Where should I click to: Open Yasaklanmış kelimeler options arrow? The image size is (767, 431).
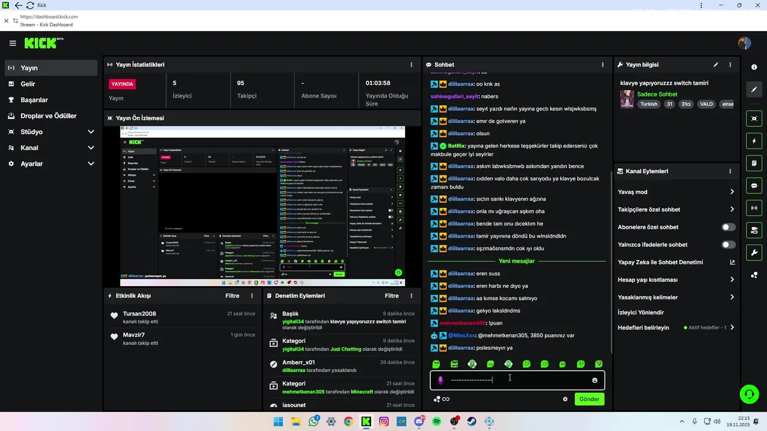click(x=732, y=298)
